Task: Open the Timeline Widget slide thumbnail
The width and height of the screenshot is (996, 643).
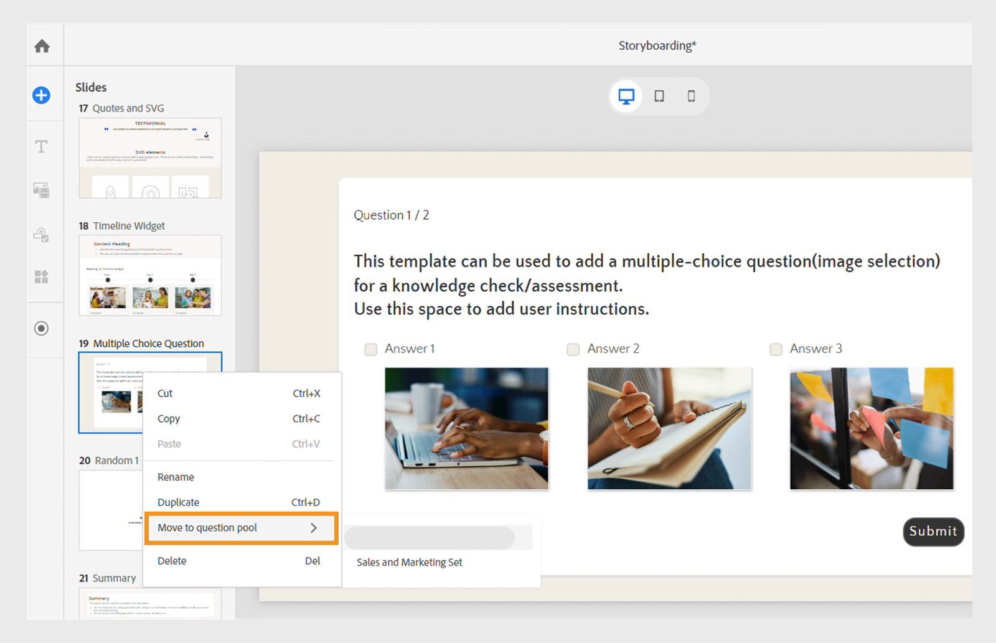Action: pyautogui.click(x=150, y=276)
